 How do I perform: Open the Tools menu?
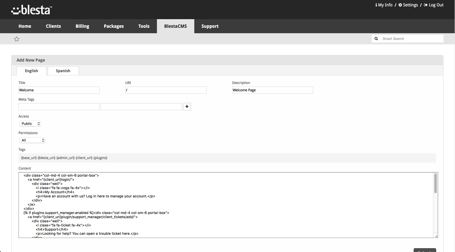[144, 26]
